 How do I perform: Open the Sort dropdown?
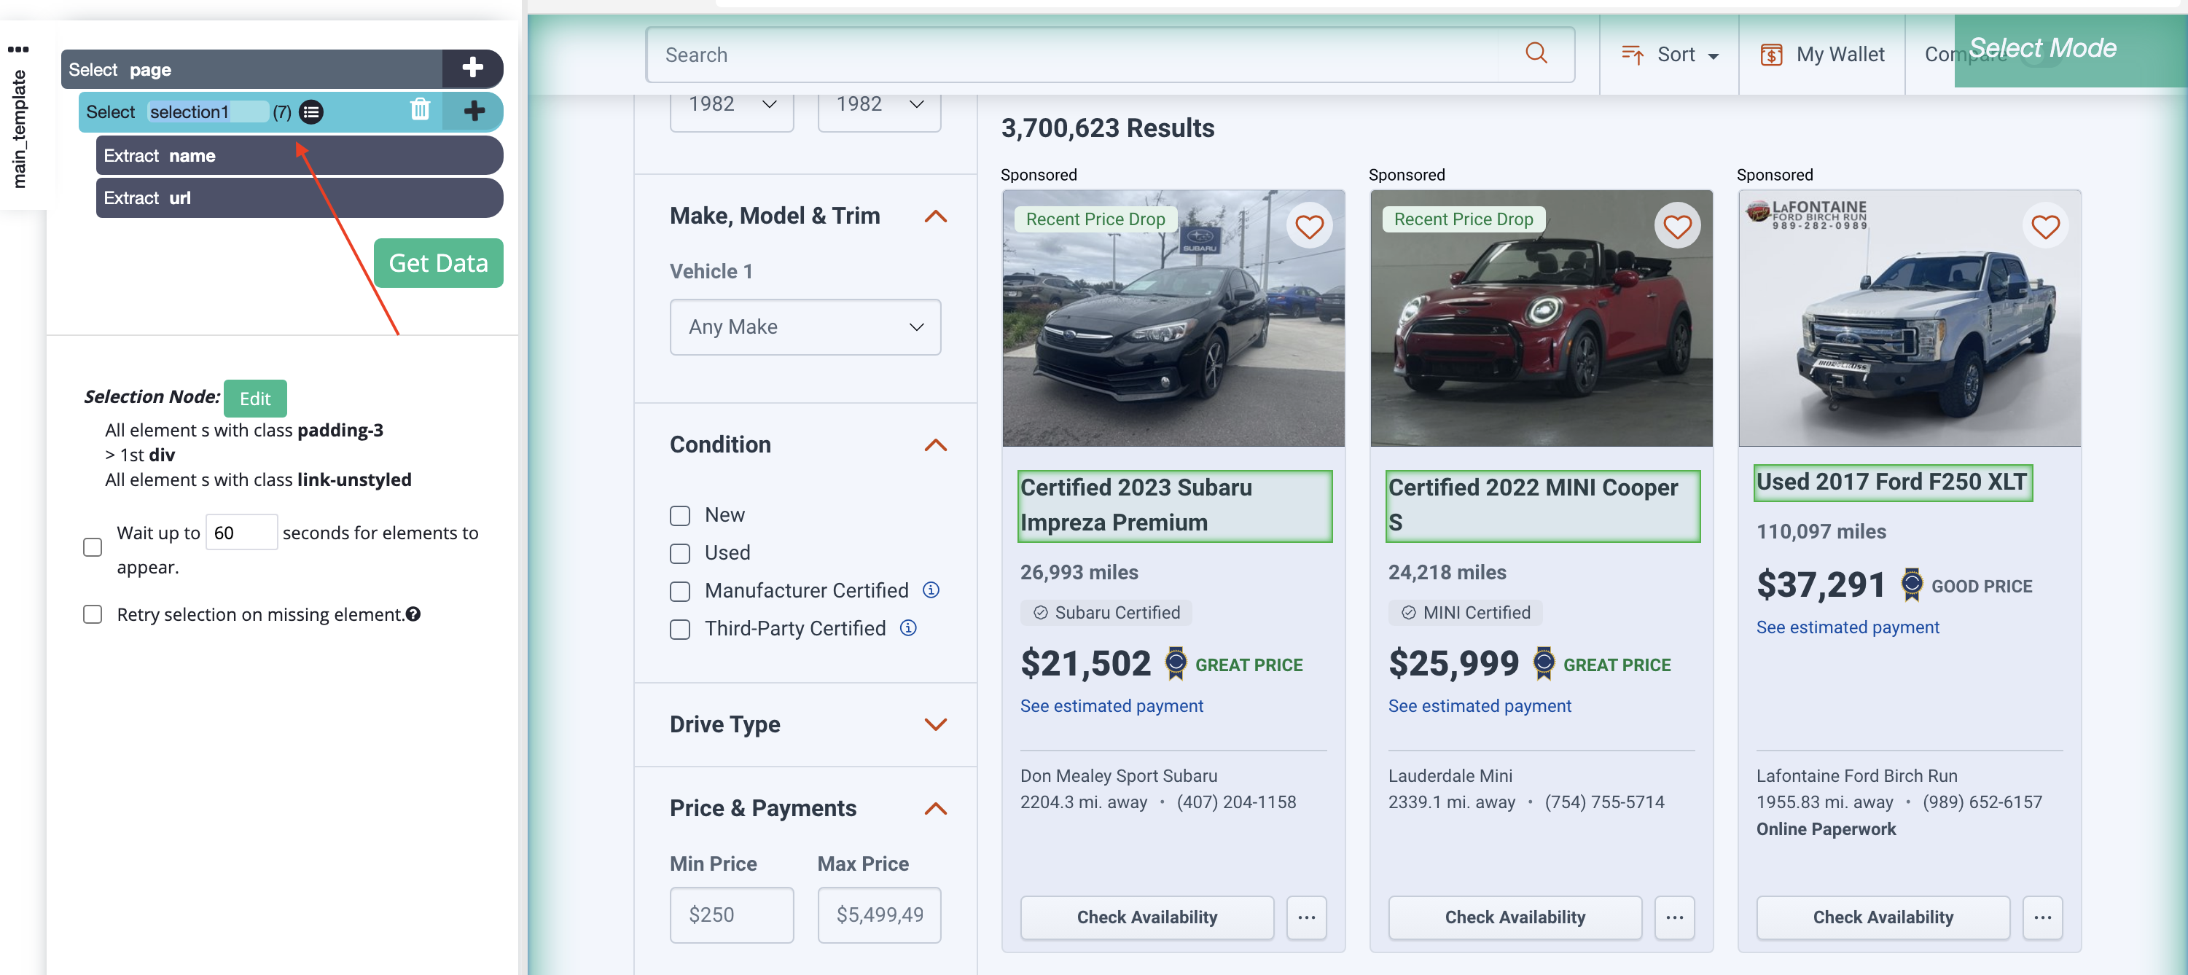1670,55
